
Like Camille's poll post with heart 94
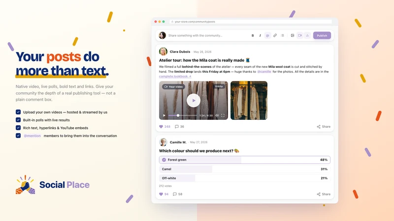(164, 194)
